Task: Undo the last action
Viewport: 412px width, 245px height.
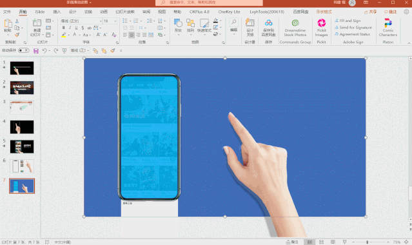Action: tap(44, 50)
